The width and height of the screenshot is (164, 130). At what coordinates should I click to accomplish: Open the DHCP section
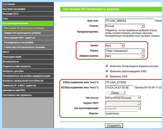pos(28,52)
